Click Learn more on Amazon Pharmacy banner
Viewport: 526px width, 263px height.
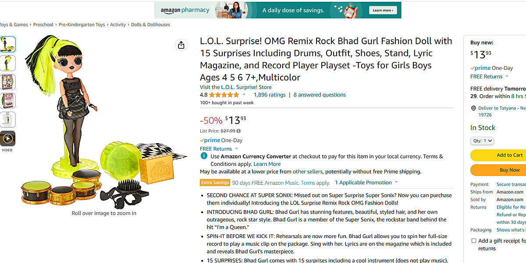pos(383,10)
